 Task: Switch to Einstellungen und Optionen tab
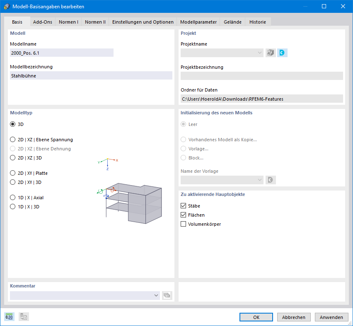pyautogui.click(x=143, y=22)
